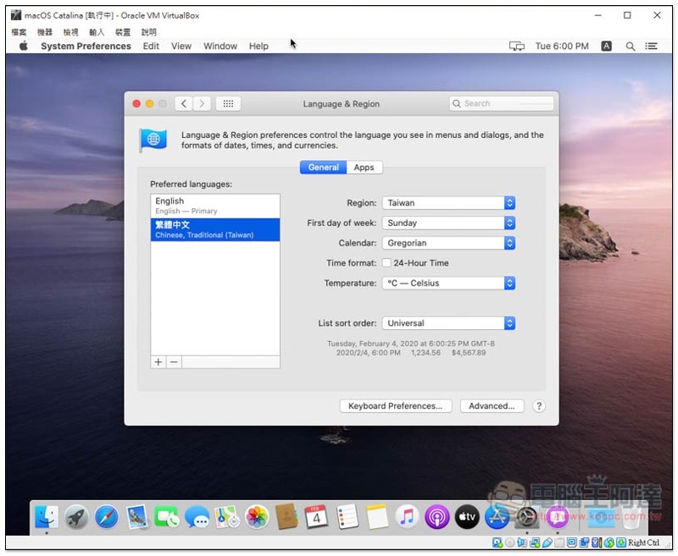Viewport: 678px width, 556px height.
Task: Click the Spotlight search magnifier icon
Action: (x=630, y=47)
